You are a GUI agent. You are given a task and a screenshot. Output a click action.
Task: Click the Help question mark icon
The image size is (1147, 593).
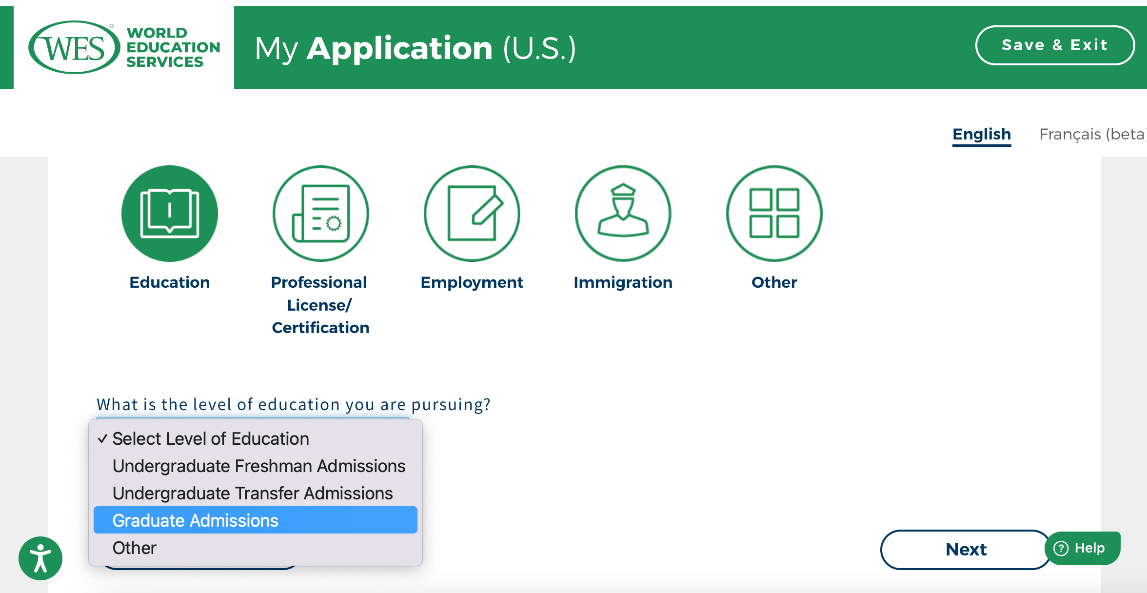point(1061,548)
